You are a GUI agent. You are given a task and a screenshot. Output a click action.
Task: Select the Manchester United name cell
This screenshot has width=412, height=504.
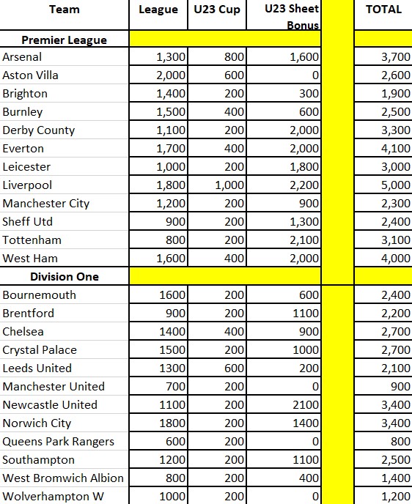(65, 386)
